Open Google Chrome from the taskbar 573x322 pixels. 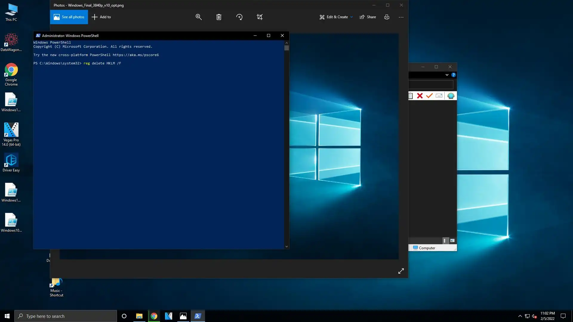[x=154, y=316]
